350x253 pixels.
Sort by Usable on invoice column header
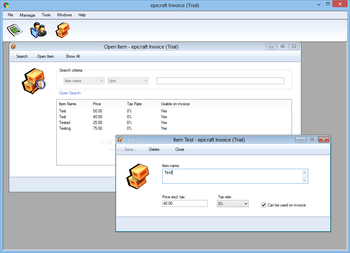pyautogui.click(x=176, y=104)
